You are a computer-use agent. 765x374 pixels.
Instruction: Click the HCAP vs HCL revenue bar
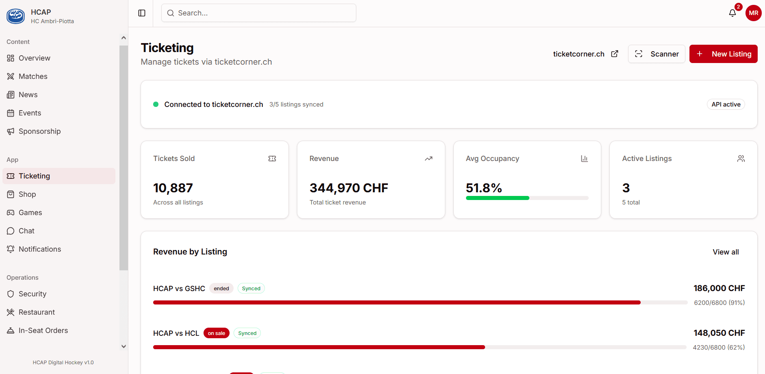[420, 347]
